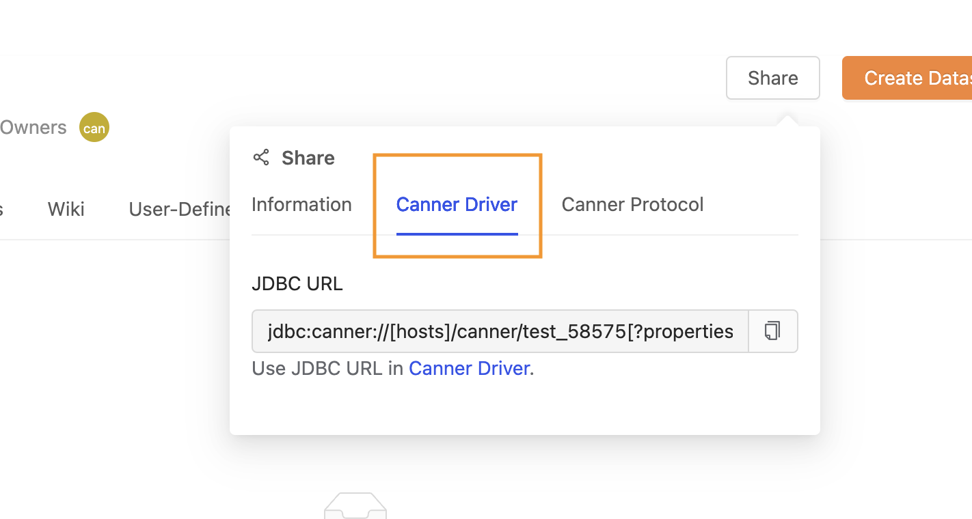Copy the JDBC URL with copy icon
Viewport: 972px width, 519px height.
click(773, 331)
